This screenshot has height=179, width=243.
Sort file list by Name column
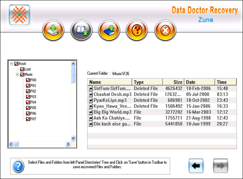(x=110, y=82)
